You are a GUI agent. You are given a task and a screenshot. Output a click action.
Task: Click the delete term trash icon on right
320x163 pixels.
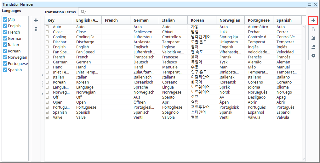[x=313, y=30]
